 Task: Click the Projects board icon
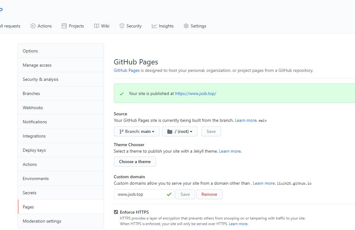(x=64, y=26)
